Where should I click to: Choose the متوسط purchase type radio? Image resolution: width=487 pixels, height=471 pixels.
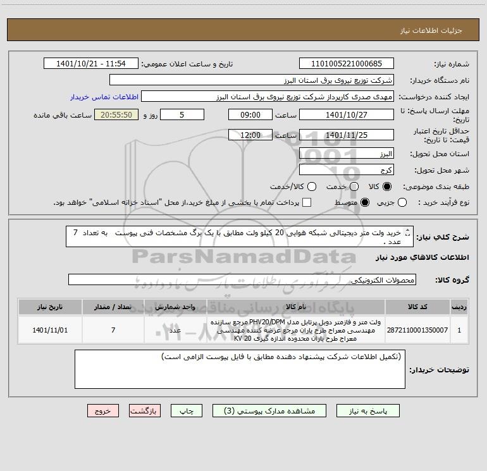click(365, 202)
